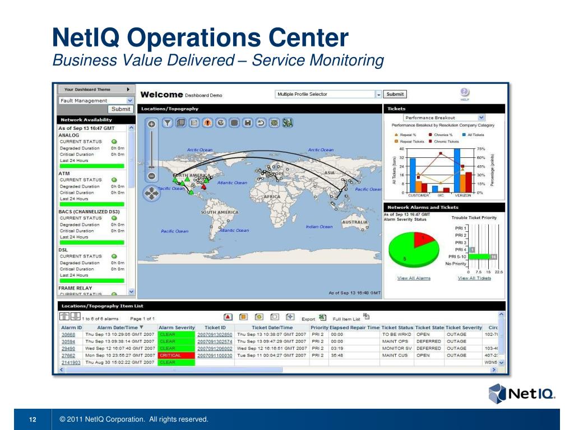Click the ANALOG current status green indicator
574x430 pixels.
[x=114, y=142]
